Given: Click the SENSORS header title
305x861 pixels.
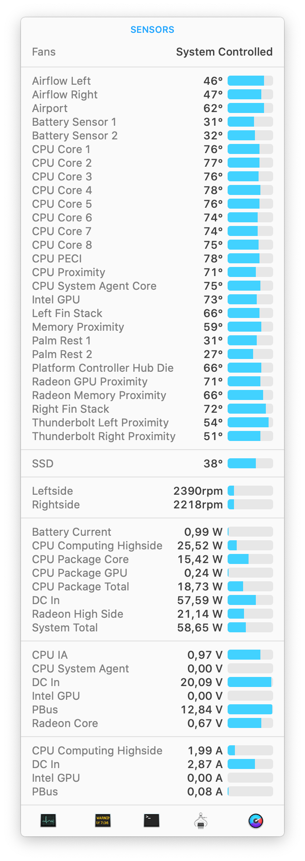Looking at the screenshot, I should pyautogui.click(x=152, y=30).
